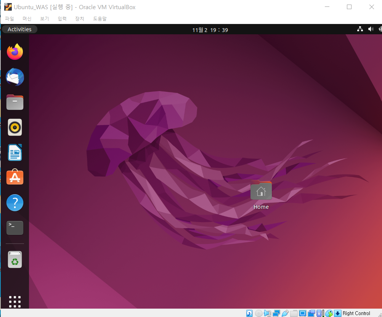Launch Rhythmbox music player
This screenshot has width=382, height=317.
coord(15,127)
